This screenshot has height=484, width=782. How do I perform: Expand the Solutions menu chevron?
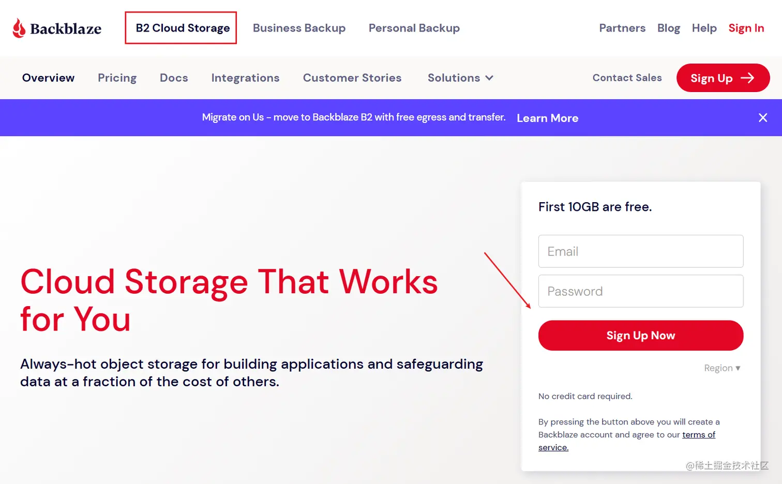(x=489, y=78)
